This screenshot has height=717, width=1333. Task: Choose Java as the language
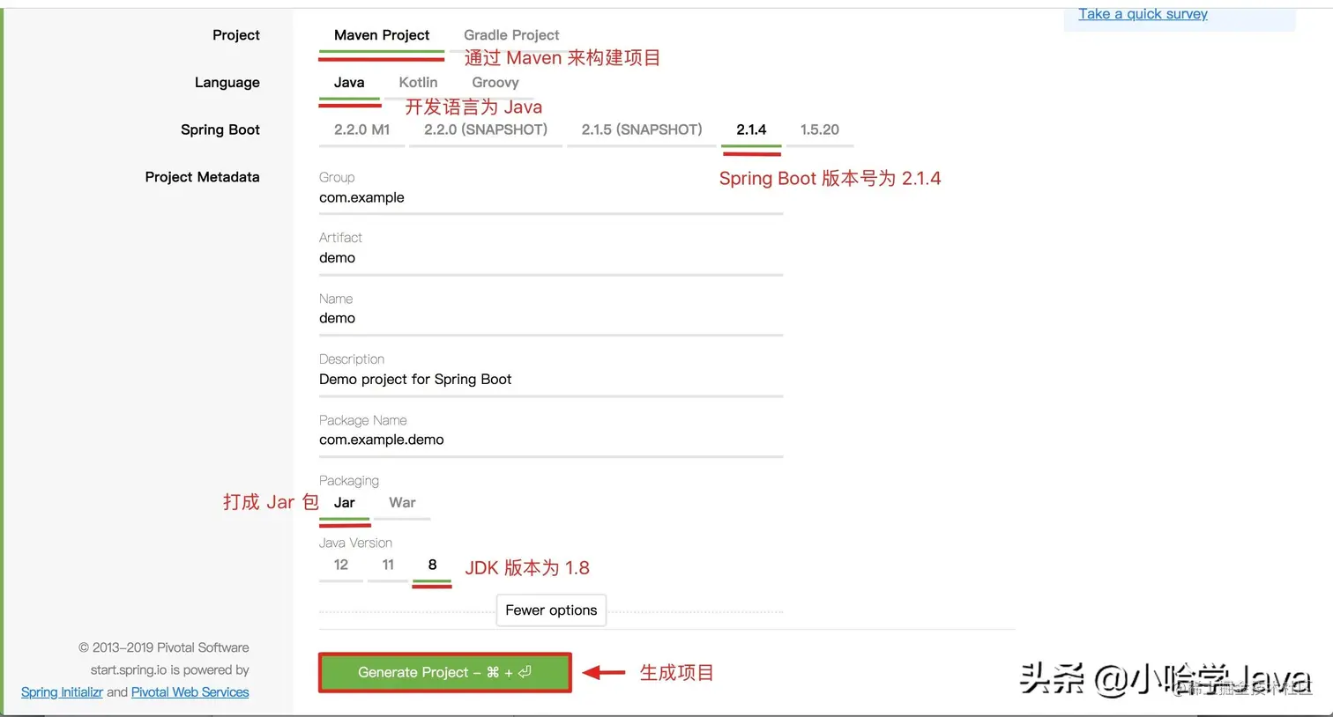pyautogui.click(x=349, y=82)
